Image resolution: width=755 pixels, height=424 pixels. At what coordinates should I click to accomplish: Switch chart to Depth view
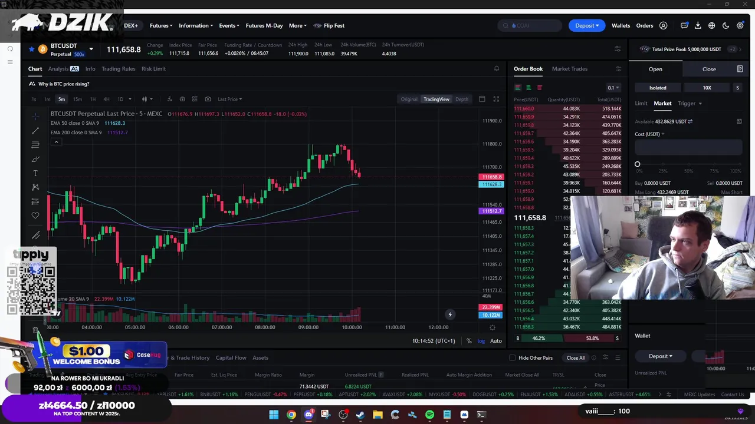(x=462, y=100)
